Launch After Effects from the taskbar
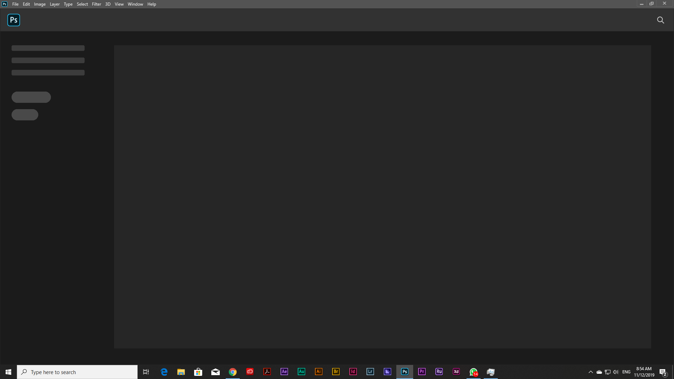 [284, 372]
